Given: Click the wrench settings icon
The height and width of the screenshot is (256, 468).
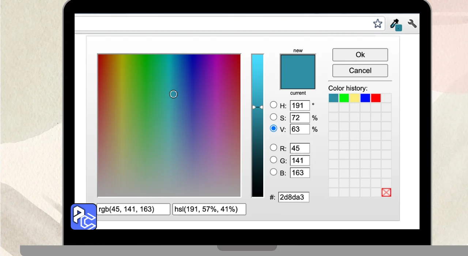Looking at the screenshot, I should pos(412,24).
